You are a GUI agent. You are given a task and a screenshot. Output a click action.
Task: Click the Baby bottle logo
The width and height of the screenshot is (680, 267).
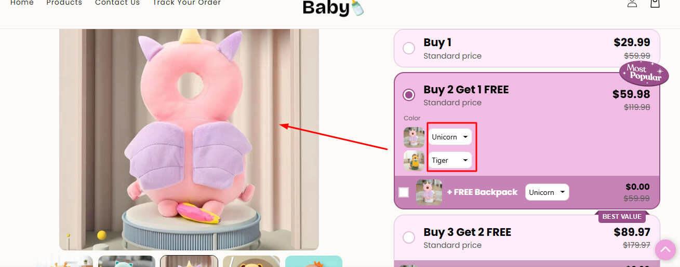tap(334, 8)
